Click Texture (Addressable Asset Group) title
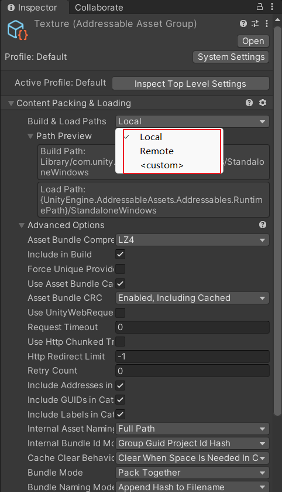 click(115, 24)
